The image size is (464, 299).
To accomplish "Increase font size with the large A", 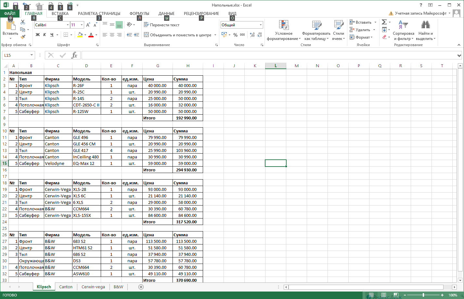I will point(88,25).
